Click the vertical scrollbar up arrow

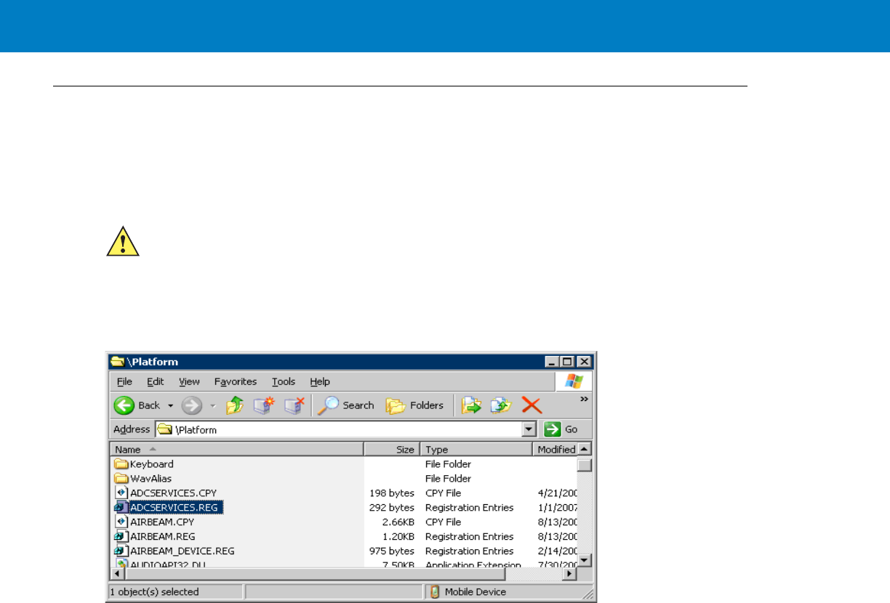(585, 450)
